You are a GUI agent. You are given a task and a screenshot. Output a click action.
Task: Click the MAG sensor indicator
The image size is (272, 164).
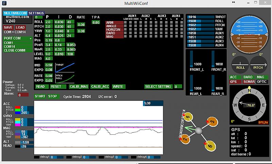[262, 77]
